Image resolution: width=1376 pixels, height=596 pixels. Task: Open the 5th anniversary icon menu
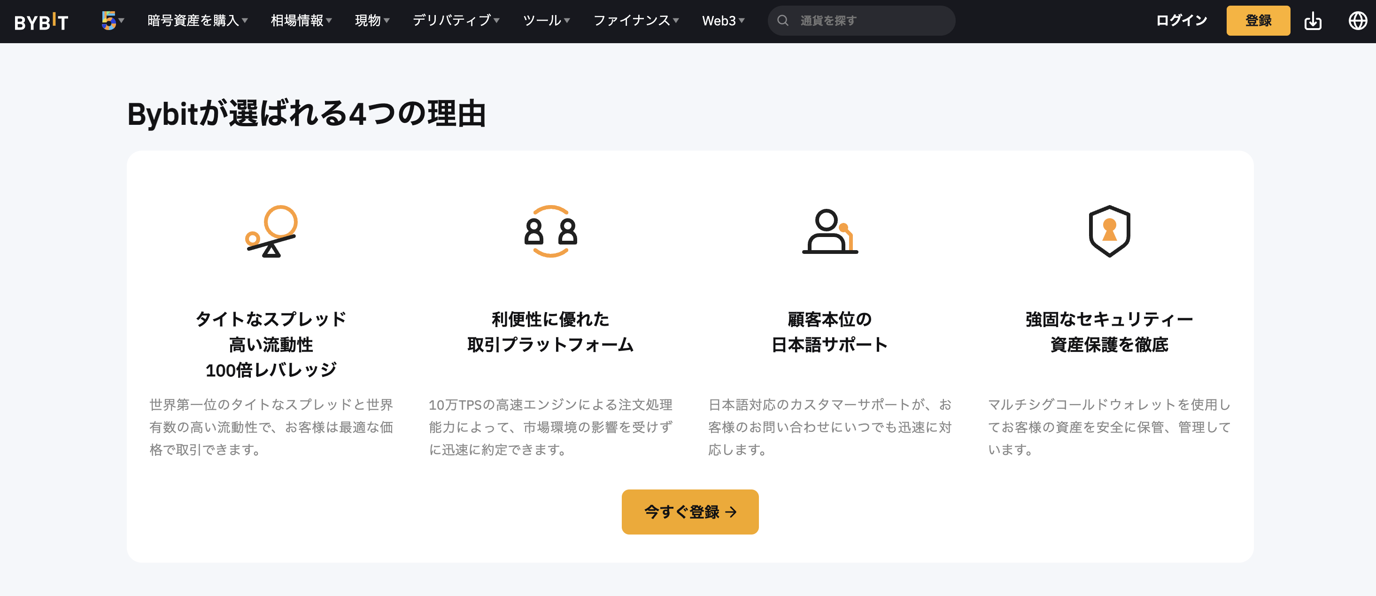coord(113,21)
